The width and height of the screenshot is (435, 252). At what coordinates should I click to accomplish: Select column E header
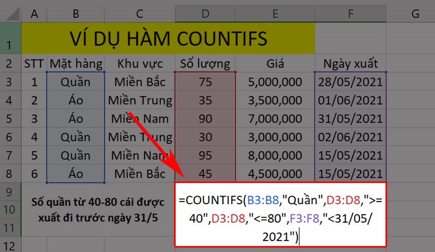pyautogui.click(x=275, y=14)
